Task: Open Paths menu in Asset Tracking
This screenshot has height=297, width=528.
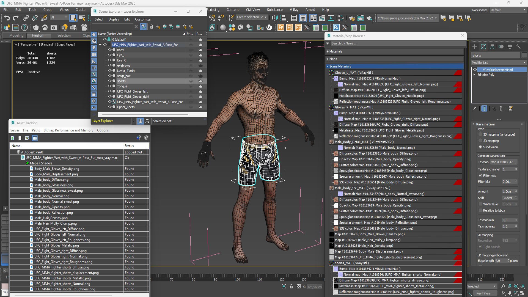Action: click(36, 130)
